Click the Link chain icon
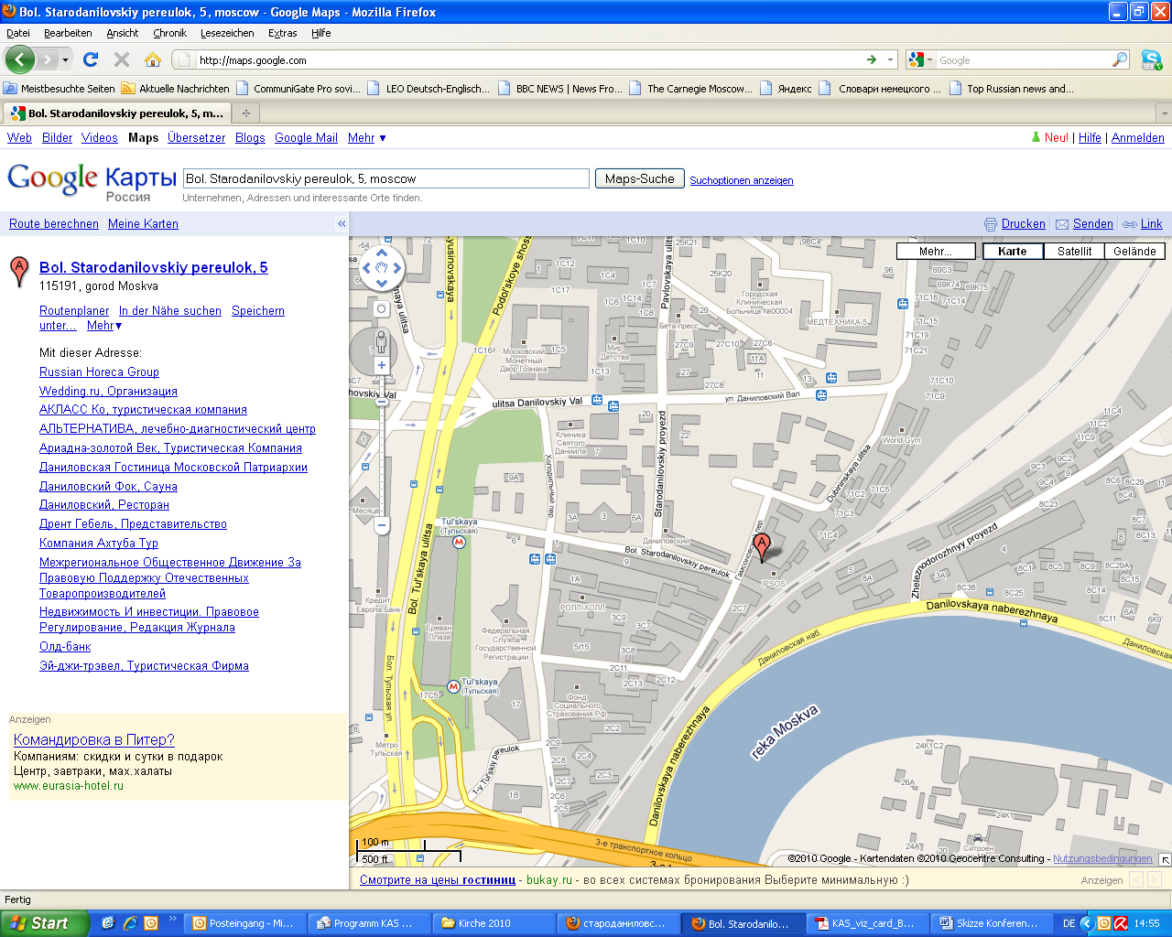 click(x=1130, y=224)
